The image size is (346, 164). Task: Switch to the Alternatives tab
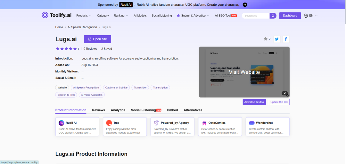click(x=193, y=110)
